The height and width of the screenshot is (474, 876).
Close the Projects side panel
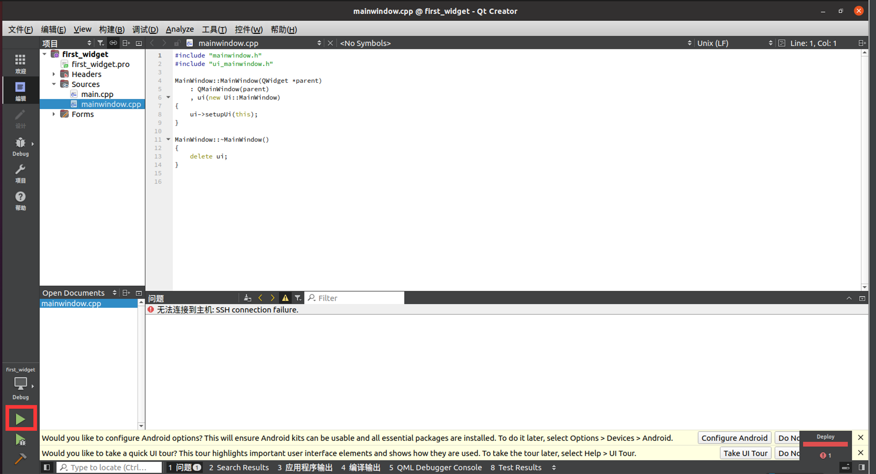coord(139,43)
